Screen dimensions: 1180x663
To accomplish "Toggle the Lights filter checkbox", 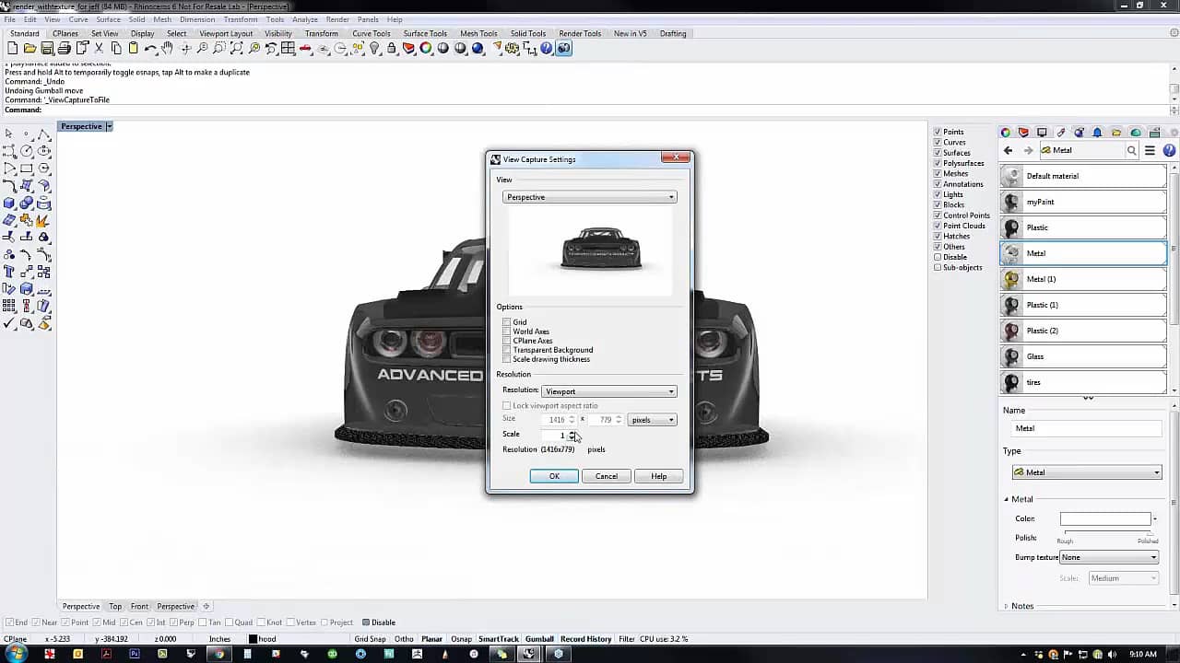I will click(938, 194).
